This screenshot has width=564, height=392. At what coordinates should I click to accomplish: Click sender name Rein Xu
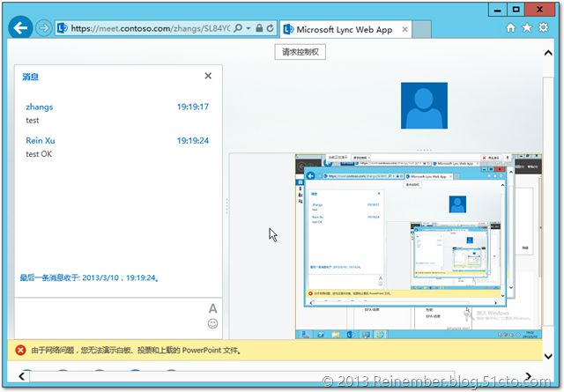(41, 140)
